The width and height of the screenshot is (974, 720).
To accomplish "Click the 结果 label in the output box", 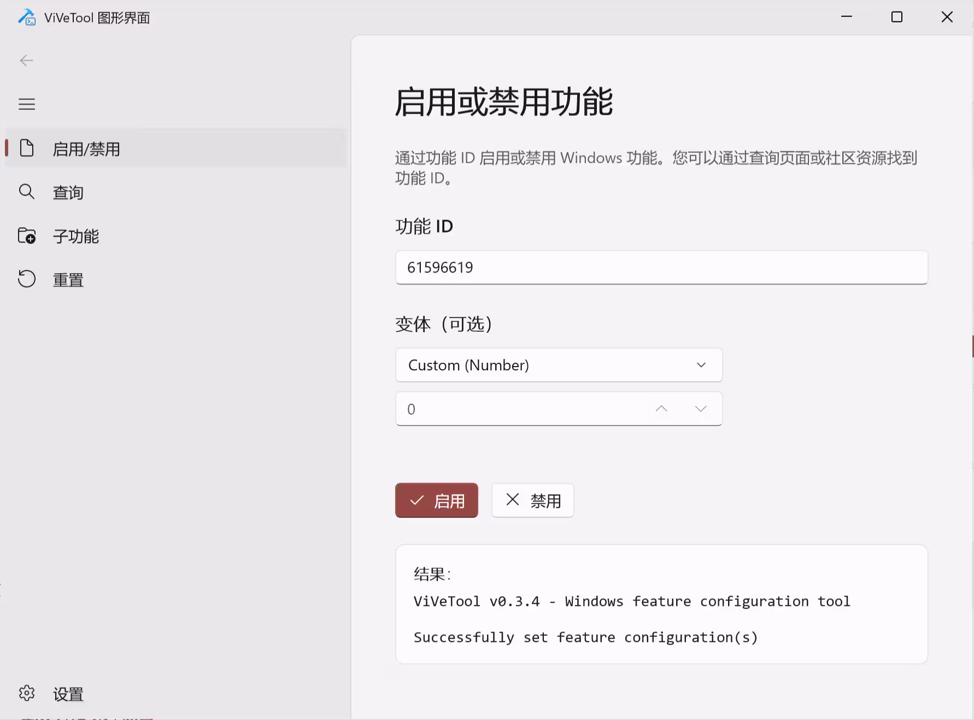I will tap(432, 574).
